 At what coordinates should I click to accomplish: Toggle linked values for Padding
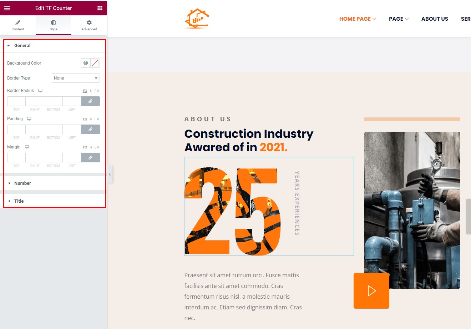(91, 130)
